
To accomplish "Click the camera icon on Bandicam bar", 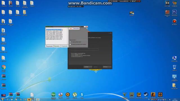I will point(133,1).
